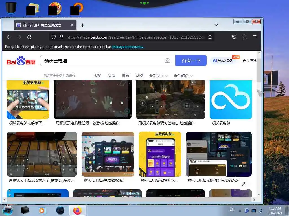Go to 百度首页 link
The image size is (289, 216).
[x=249, y=60]
